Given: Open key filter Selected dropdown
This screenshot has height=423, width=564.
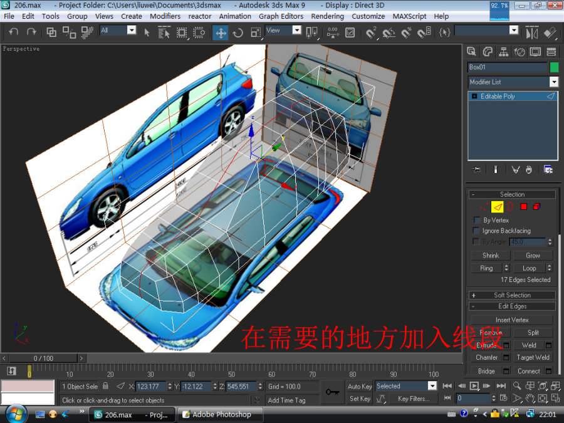Looking at the screenshot, I should coord(432,386).
